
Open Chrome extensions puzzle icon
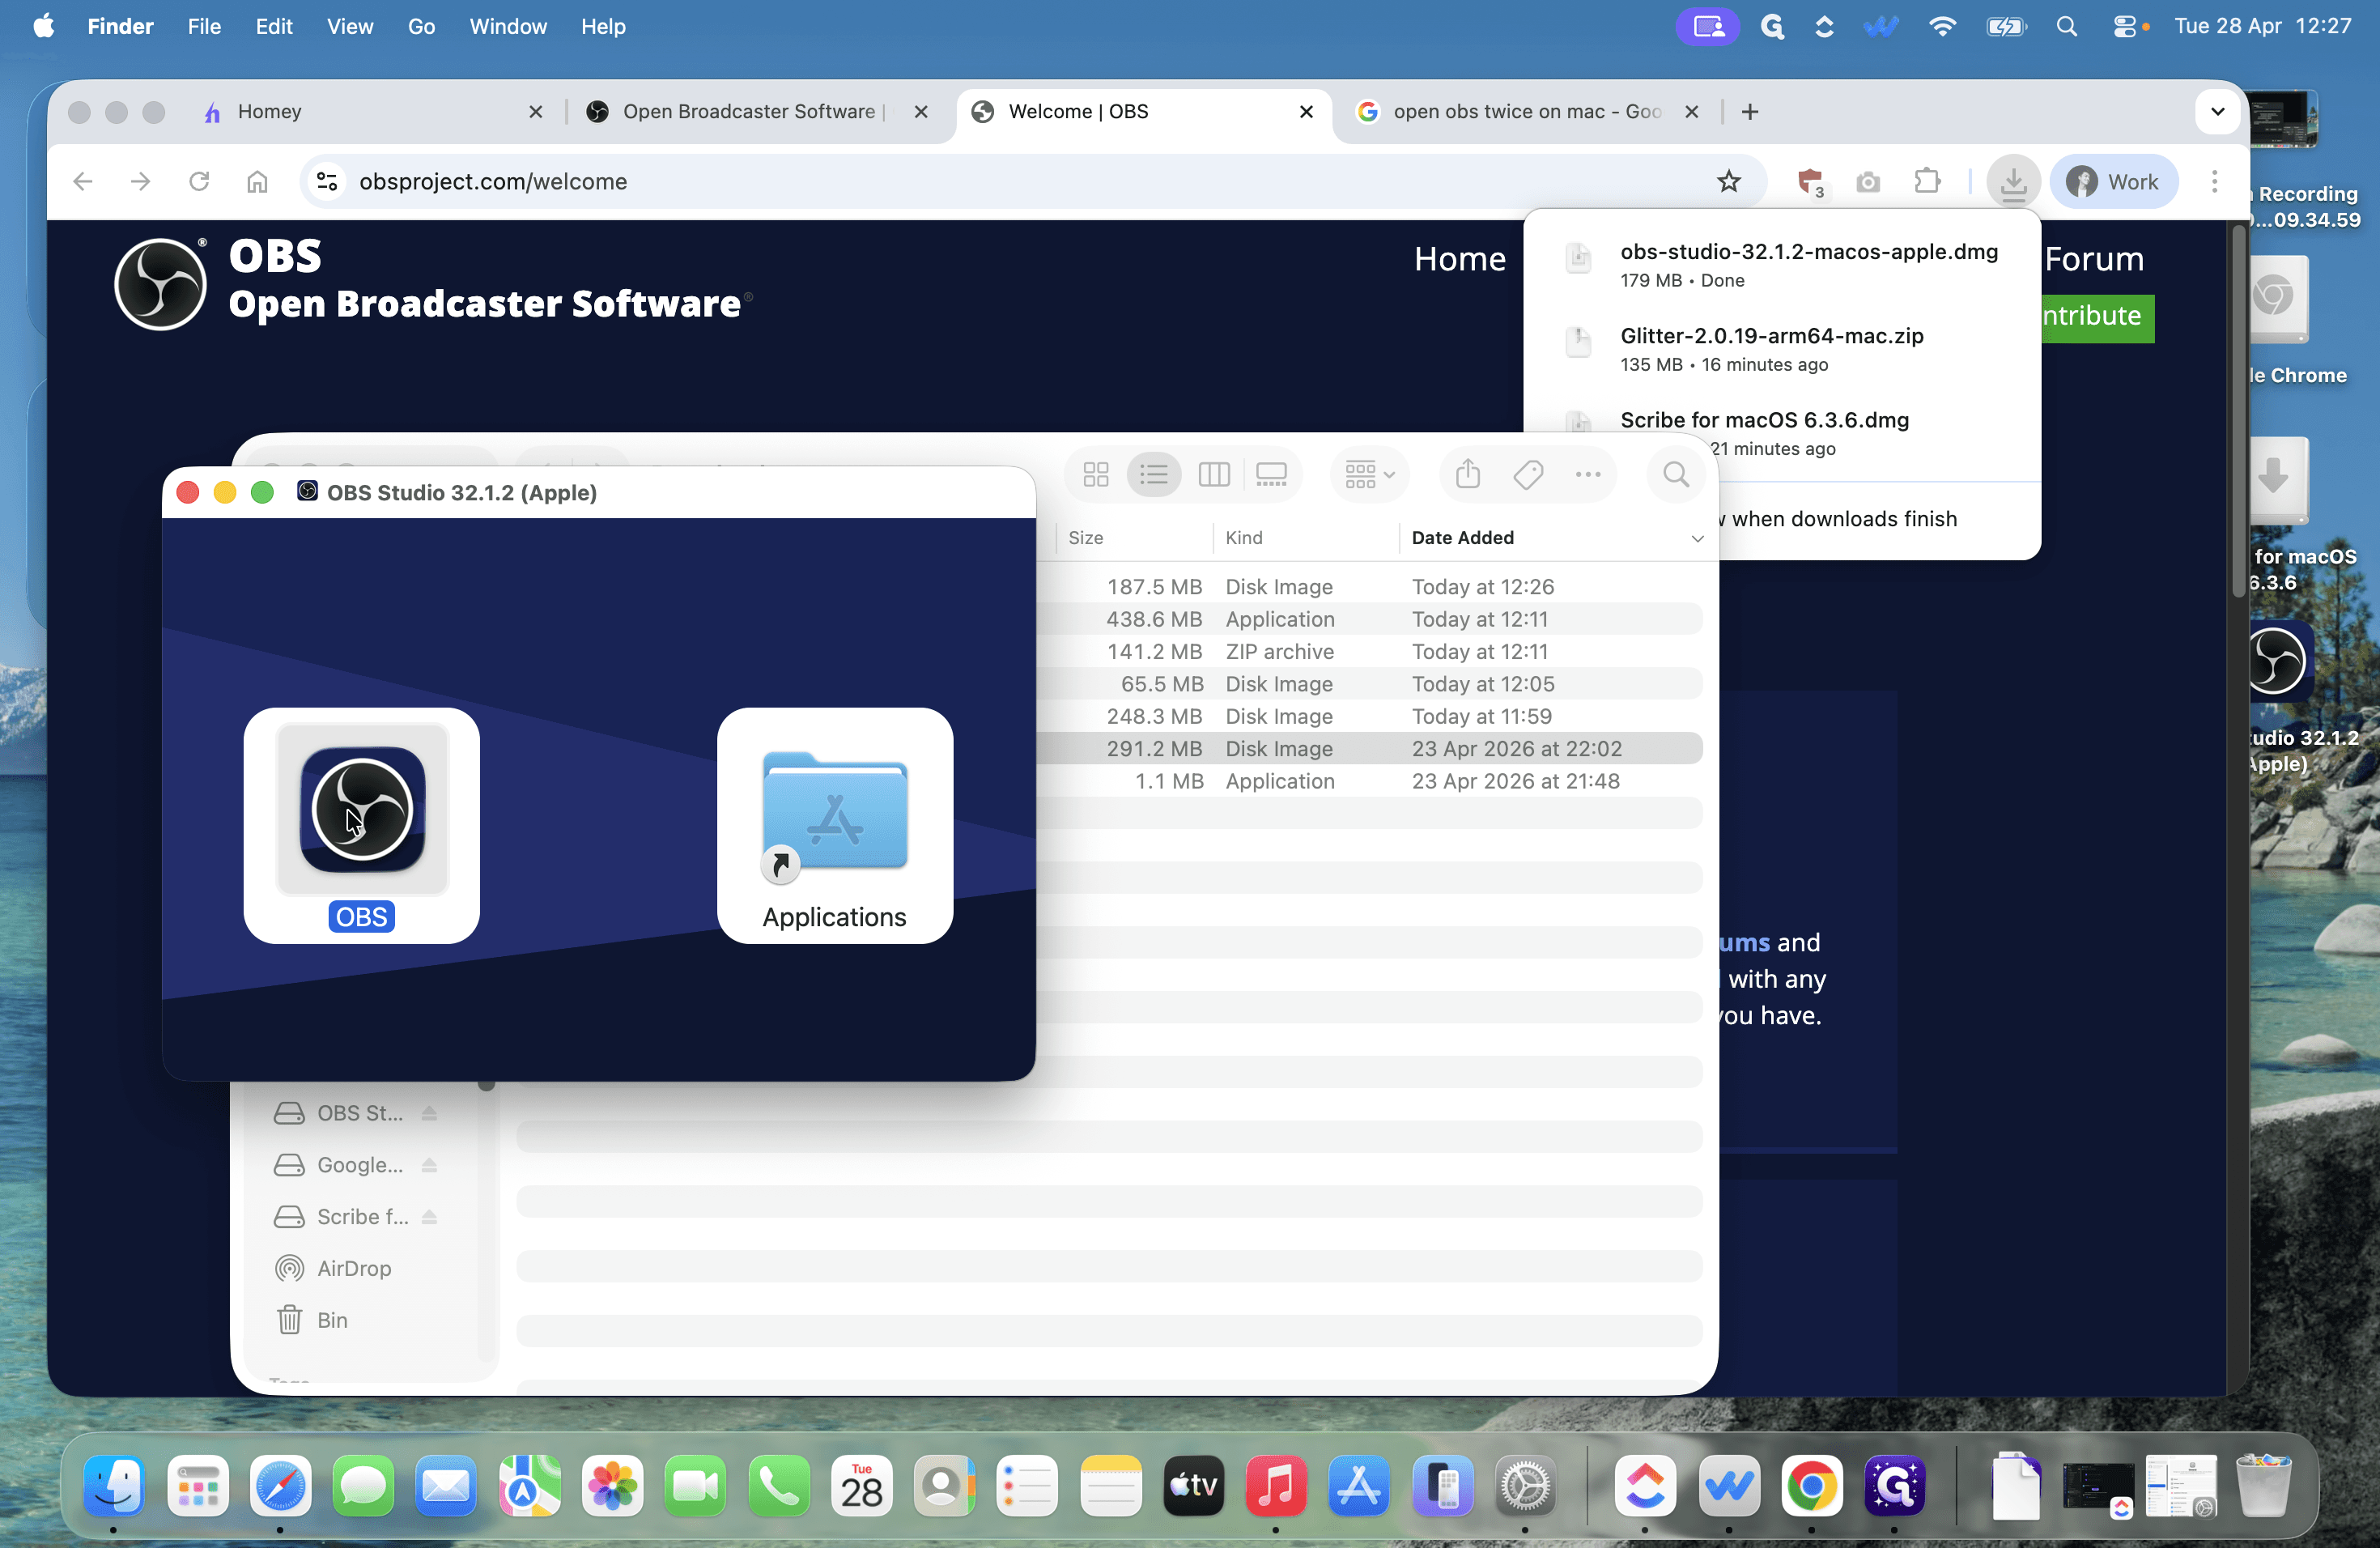pyautogui.click(x=1926, y=182)
